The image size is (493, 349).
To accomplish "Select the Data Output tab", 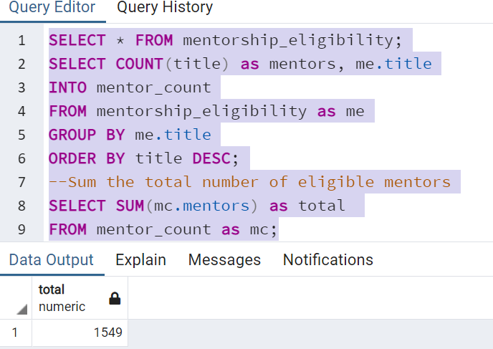I will (x=52, y=260).
